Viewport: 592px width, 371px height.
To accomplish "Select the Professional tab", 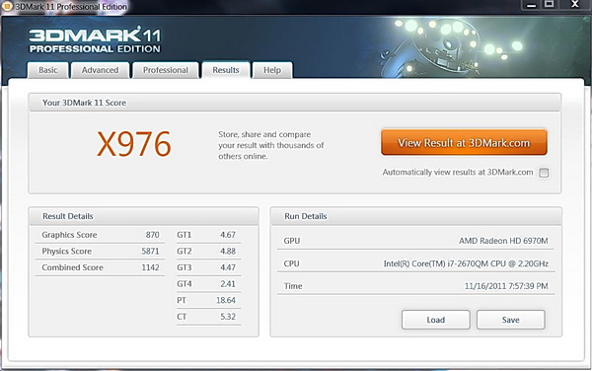I will (x=166, y=70).
